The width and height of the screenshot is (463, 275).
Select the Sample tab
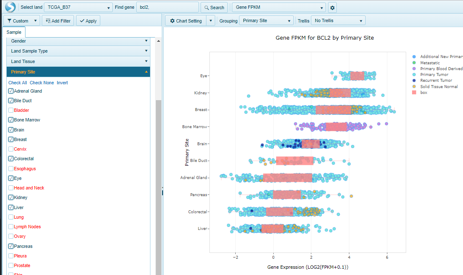click(x=14, y=32)
